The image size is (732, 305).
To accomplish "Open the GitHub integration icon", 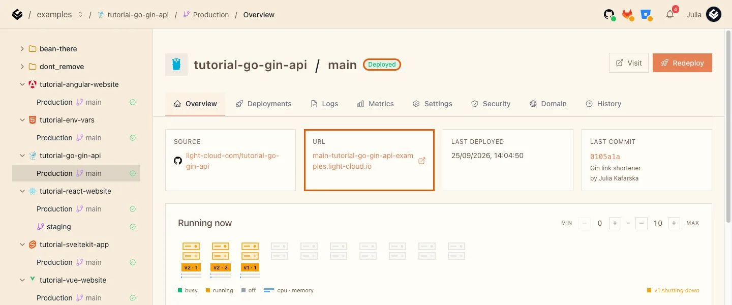I will [x=609, y=15].
